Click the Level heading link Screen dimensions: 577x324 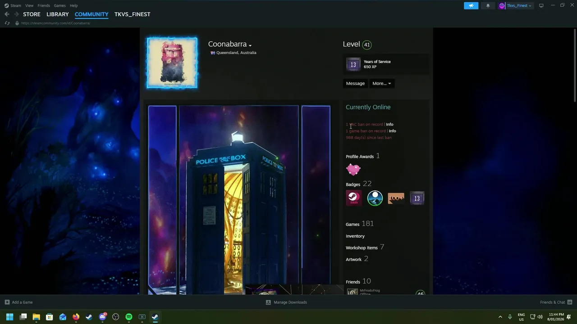[x=351, y=44]
